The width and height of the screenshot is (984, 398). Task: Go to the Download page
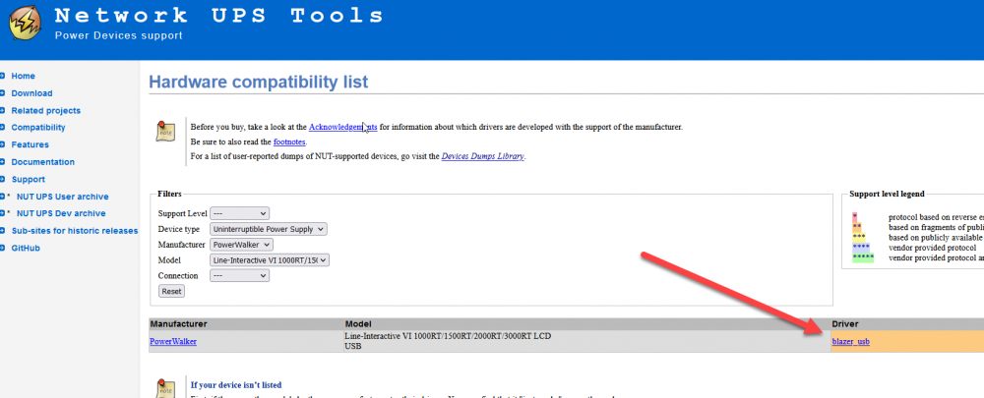(32, 93)
